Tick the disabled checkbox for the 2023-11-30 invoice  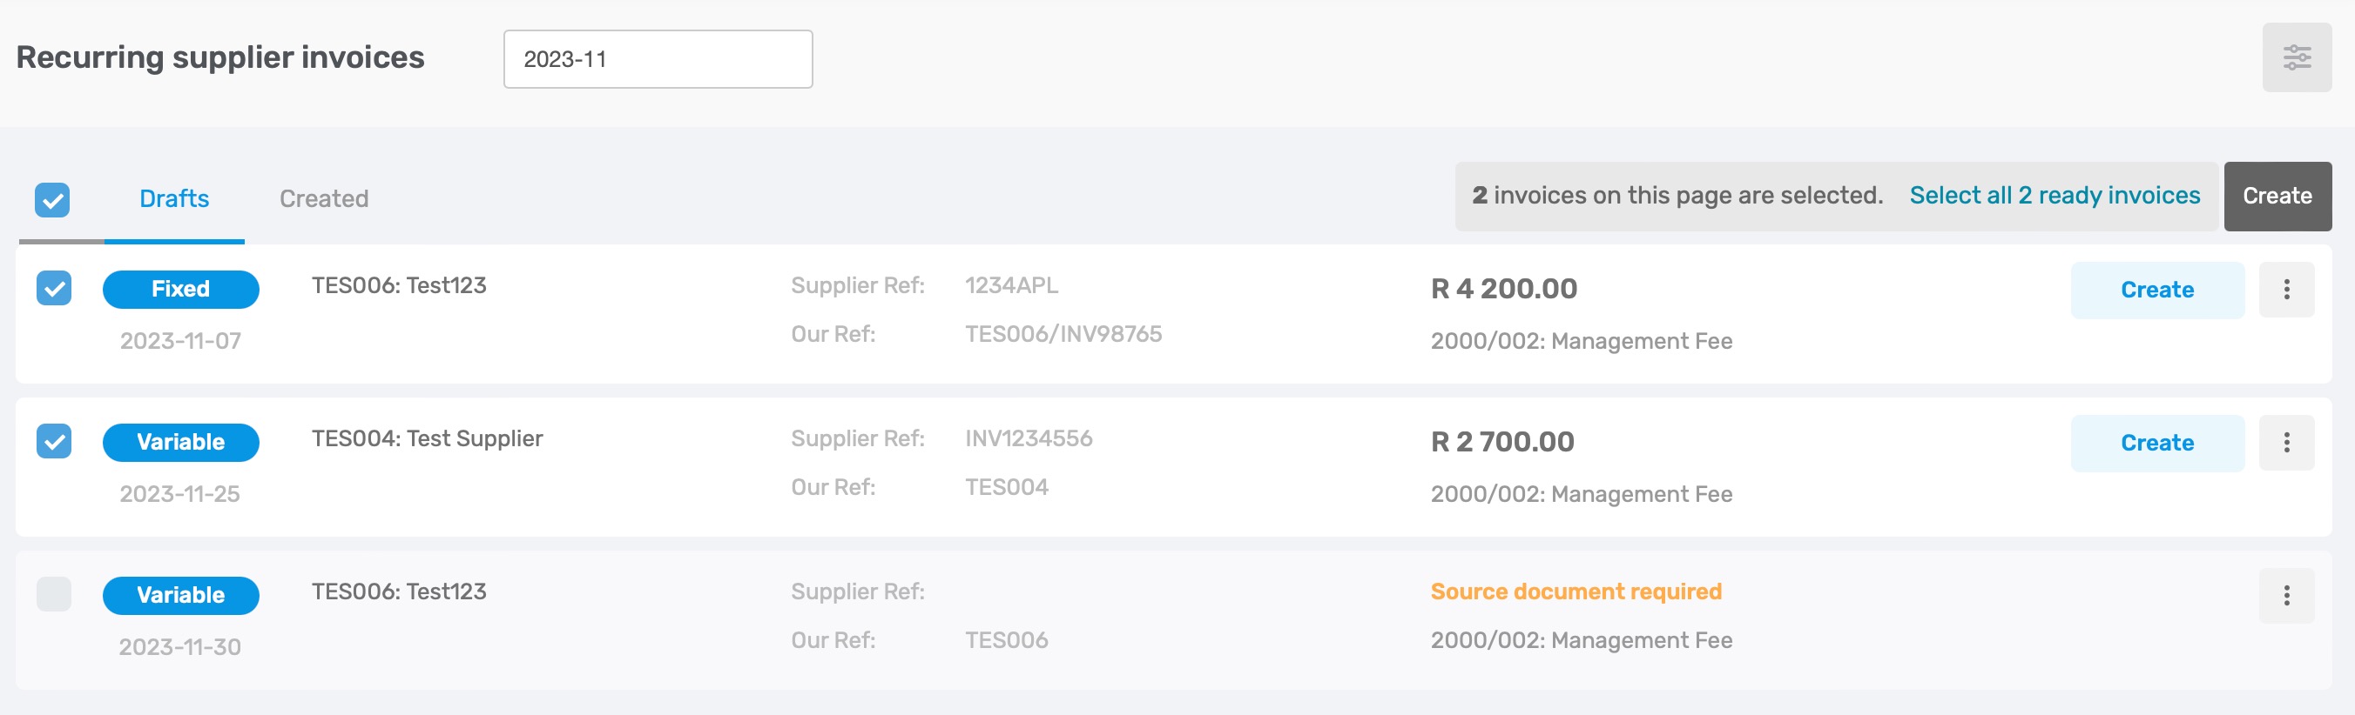click(54, 593)
